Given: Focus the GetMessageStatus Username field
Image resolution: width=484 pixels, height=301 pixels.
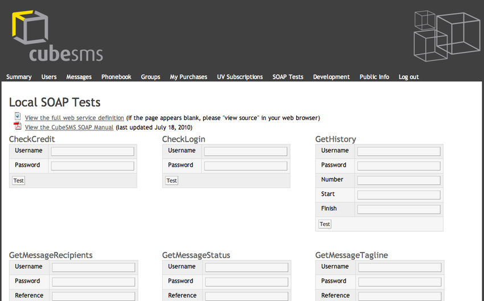Looking at the screenshot, I should pos(247,267).
